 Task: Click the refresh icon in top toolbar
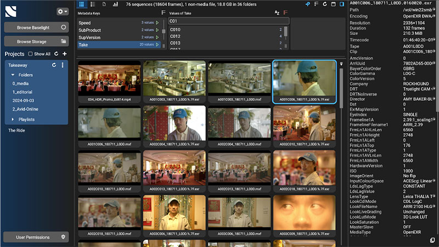click(325, 4)
